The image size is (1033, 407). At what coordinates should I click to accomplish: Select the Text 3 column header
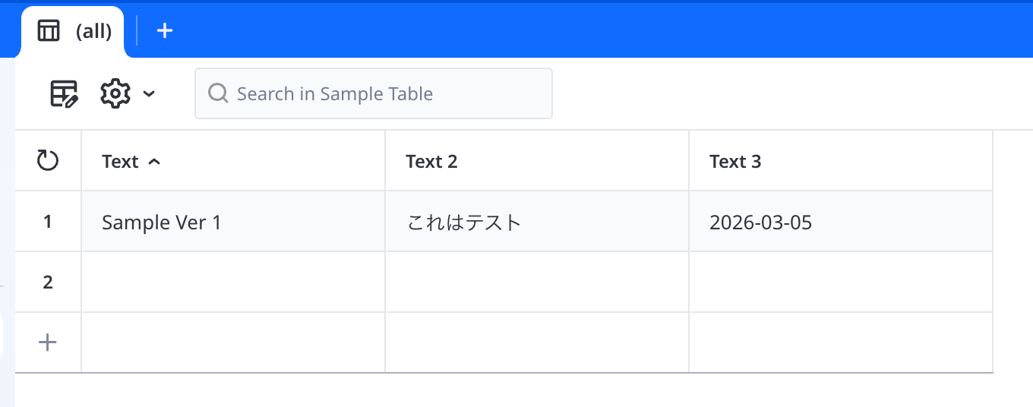[735, 162]
